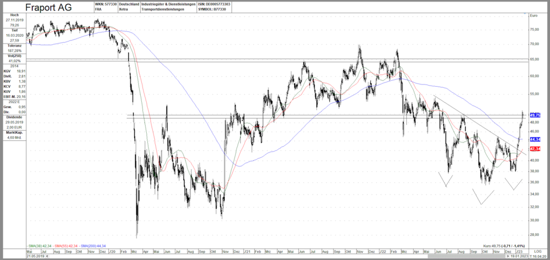Click the start date 21.05.2019

point(35,257)
